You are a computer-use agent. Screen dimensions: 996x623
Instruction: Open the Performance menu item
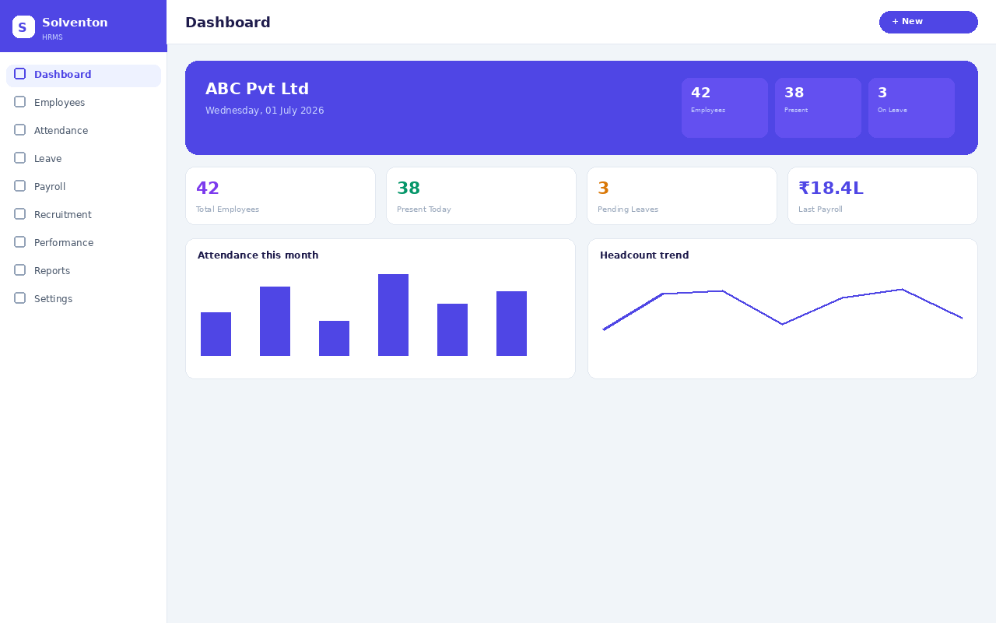click(83, 243)
